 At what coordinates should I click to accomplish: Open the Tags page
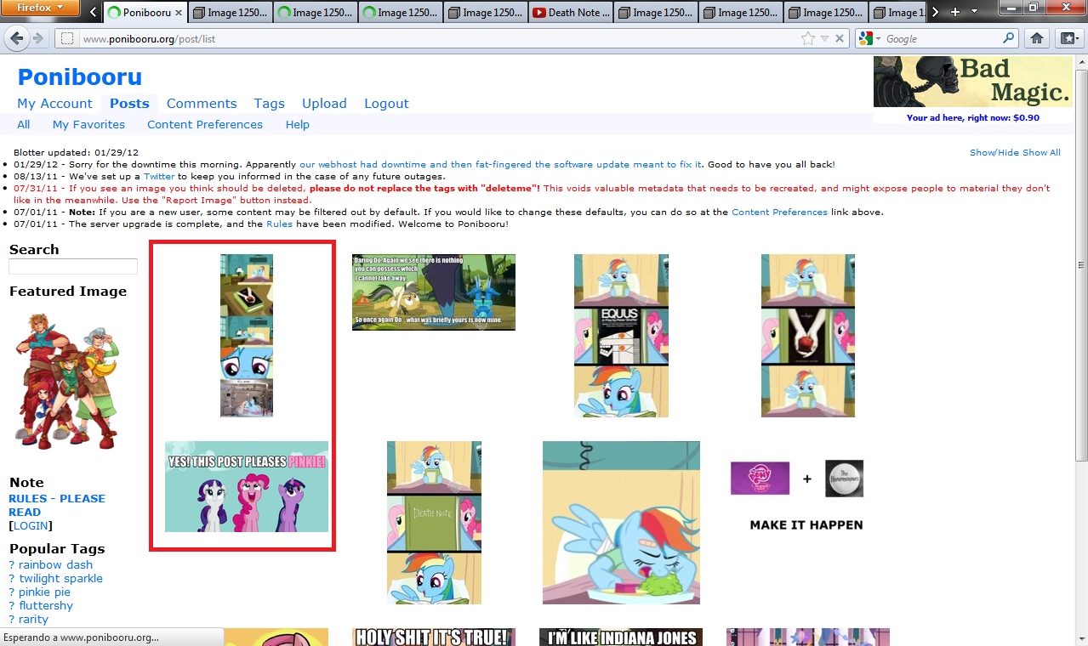pyautogui.click(x=269, y=103)
